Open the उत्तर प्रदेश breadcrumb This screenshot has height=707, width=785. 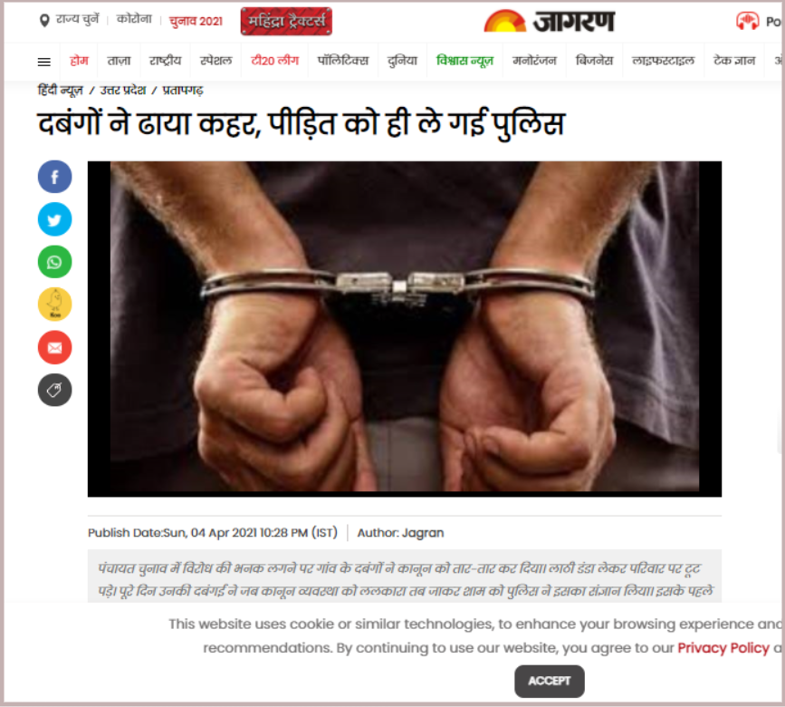click(x=123, y=91)
